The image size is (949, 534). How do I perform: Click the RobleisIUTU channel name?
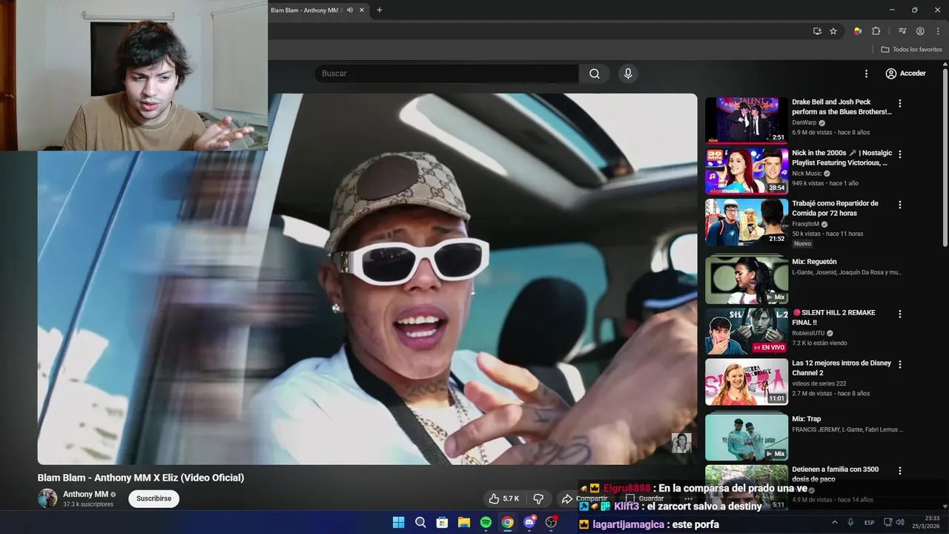pos(808,333)
